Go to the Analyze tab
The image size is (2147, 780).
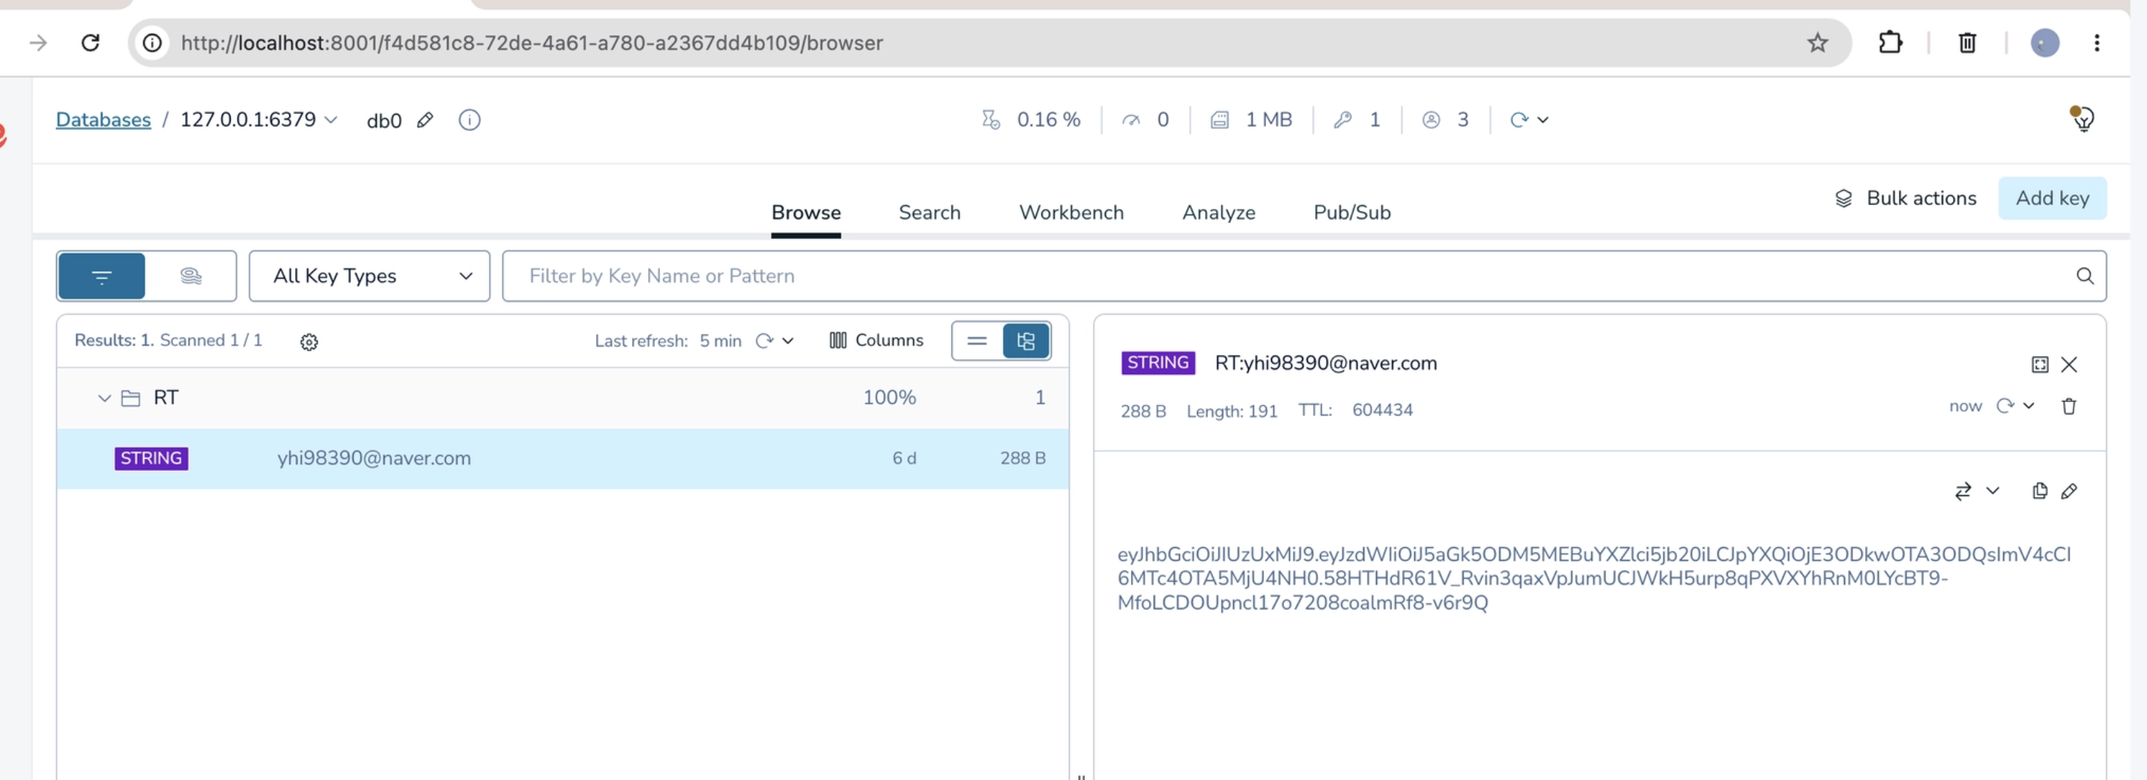[x=1217, y=213]
